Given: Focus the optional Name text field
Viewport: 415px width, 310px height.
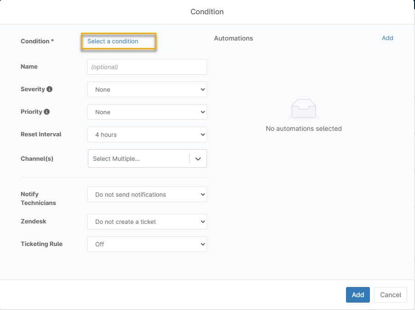Looking at the screenshot, I should (x=147, y=67).
